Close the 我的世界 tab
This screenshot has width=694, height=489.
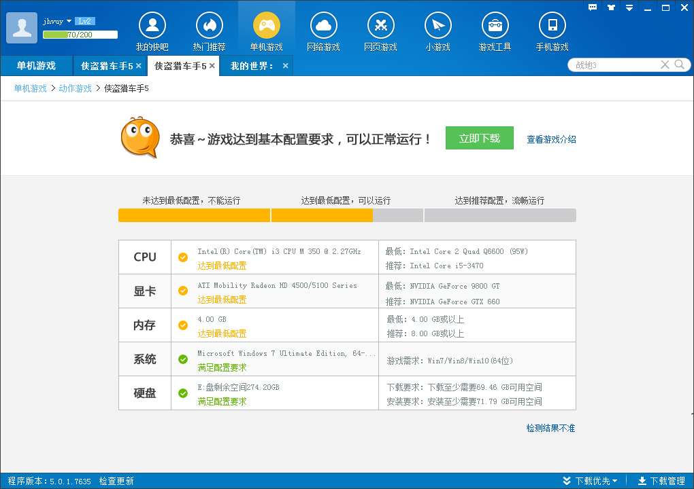286,66
